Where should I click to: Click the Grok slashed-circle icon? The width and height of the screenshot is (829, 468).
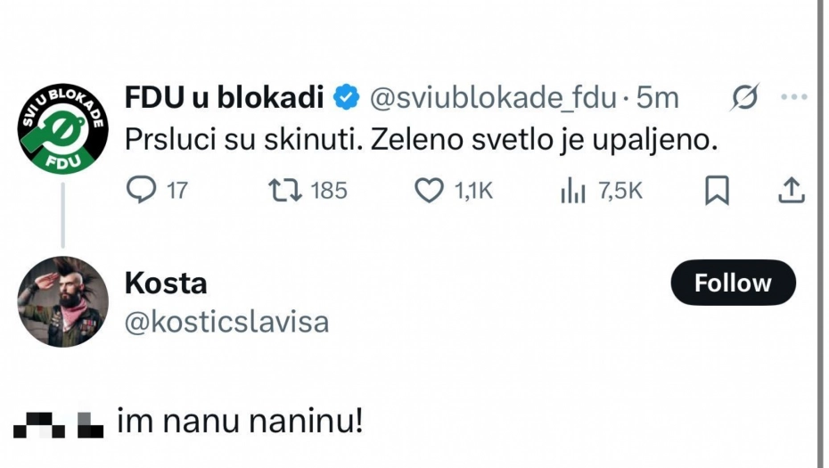point(744,97)
